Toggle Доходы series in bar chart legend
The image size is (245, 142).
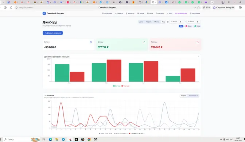pos(117,86)
